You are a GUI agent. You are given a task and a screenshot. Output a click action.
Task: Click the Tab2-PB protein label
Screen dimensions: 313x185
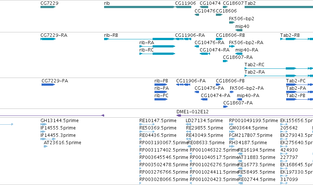click(296, 96)
